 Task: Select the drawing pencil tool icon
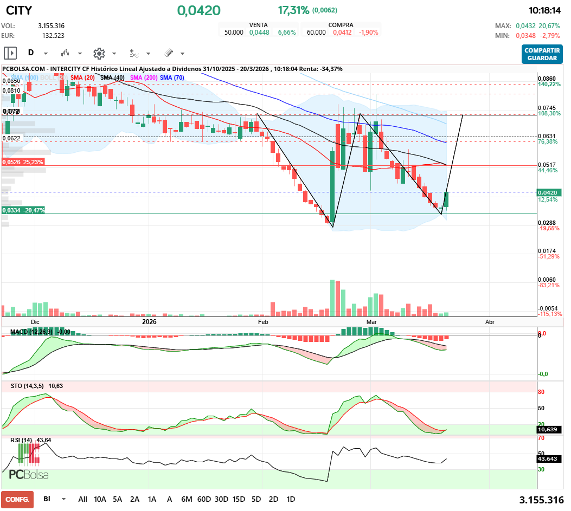(169, 53)
